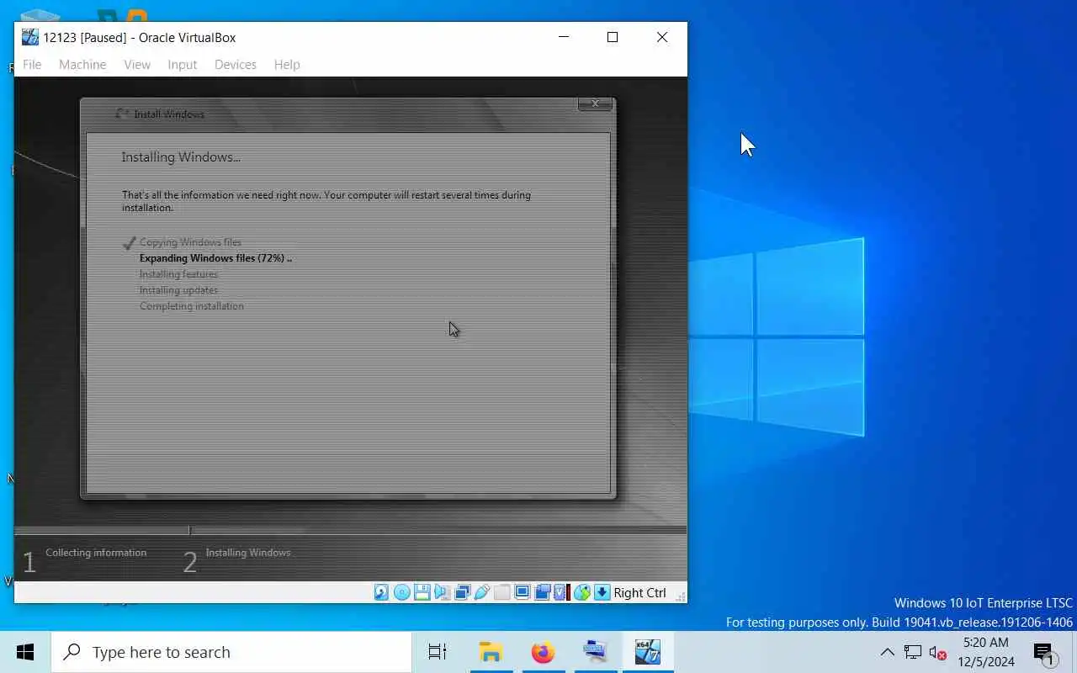This screenshot has height=673, width=1077.
Task: Open the File menu in VirtualBox
Action: 32,64
